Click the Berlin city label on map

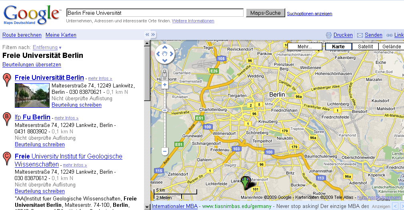click(x=277, y=95)
